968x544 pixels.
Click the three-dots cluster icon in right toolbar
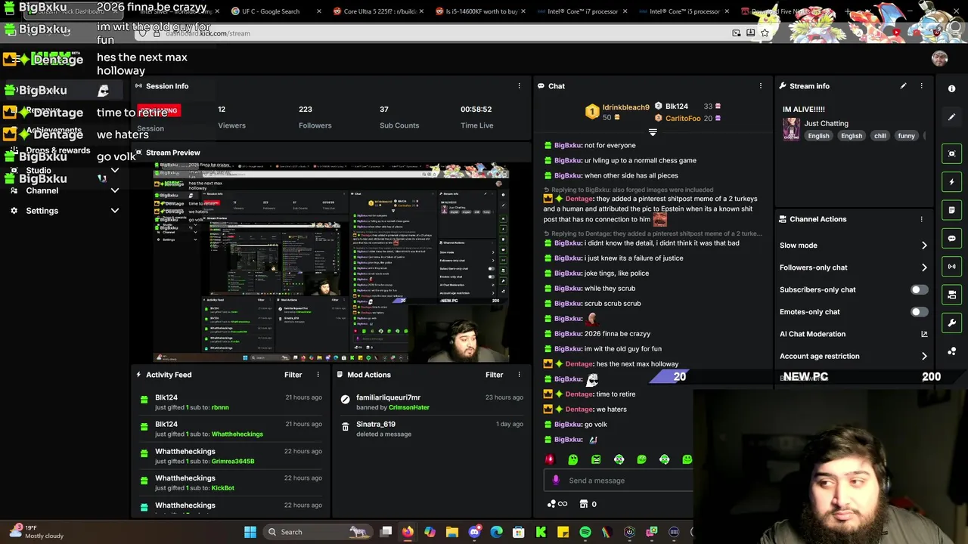[x=951, y=351]
